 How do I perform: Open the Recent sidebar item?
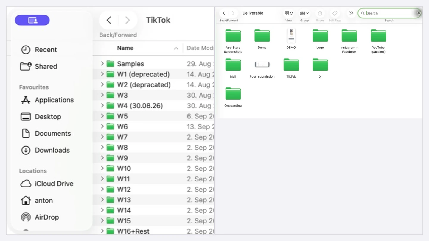pos(39,50)
